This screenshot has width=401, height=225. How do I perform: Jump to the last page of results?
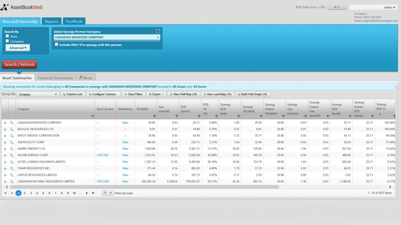coord(93,193)
